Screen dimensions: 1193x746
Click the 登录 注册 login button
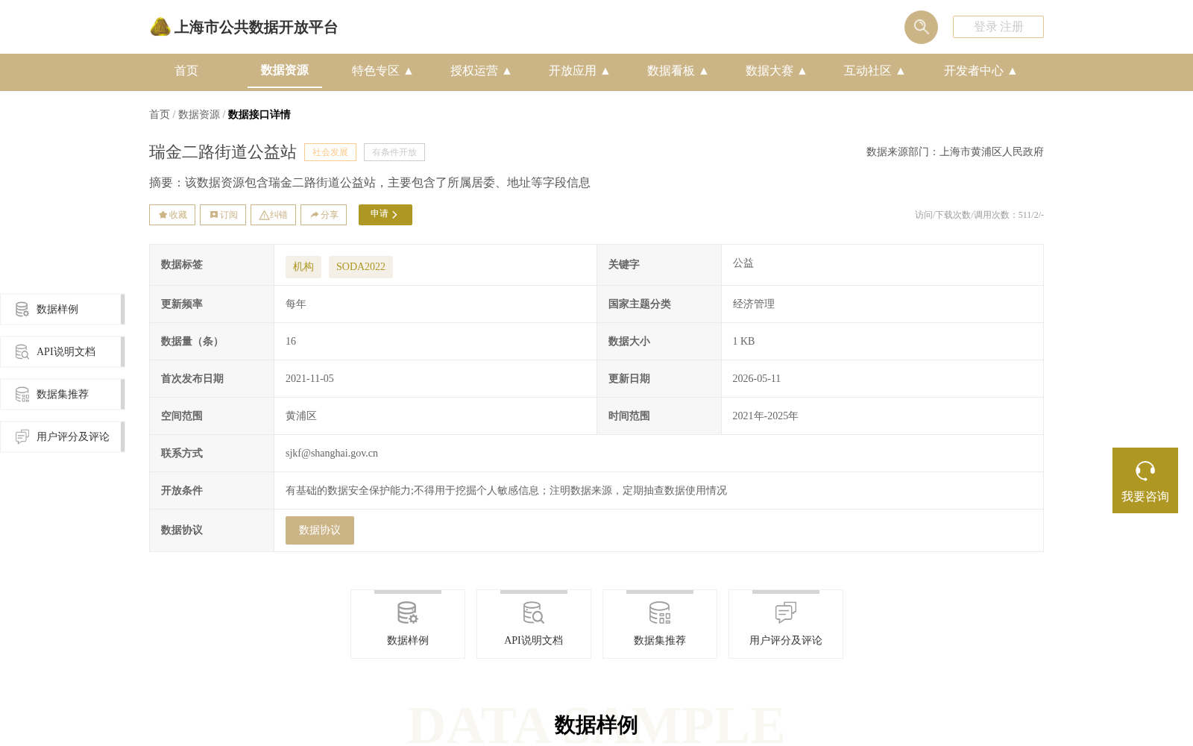point(998,27)
